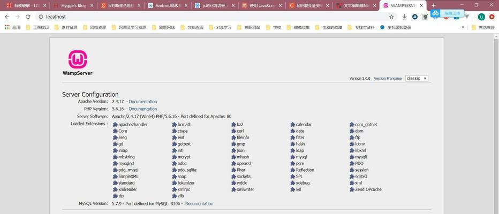This screenshot has height=214, width=499.
Task: Click the sqlite3 extension entry
Action: point(359,177)
